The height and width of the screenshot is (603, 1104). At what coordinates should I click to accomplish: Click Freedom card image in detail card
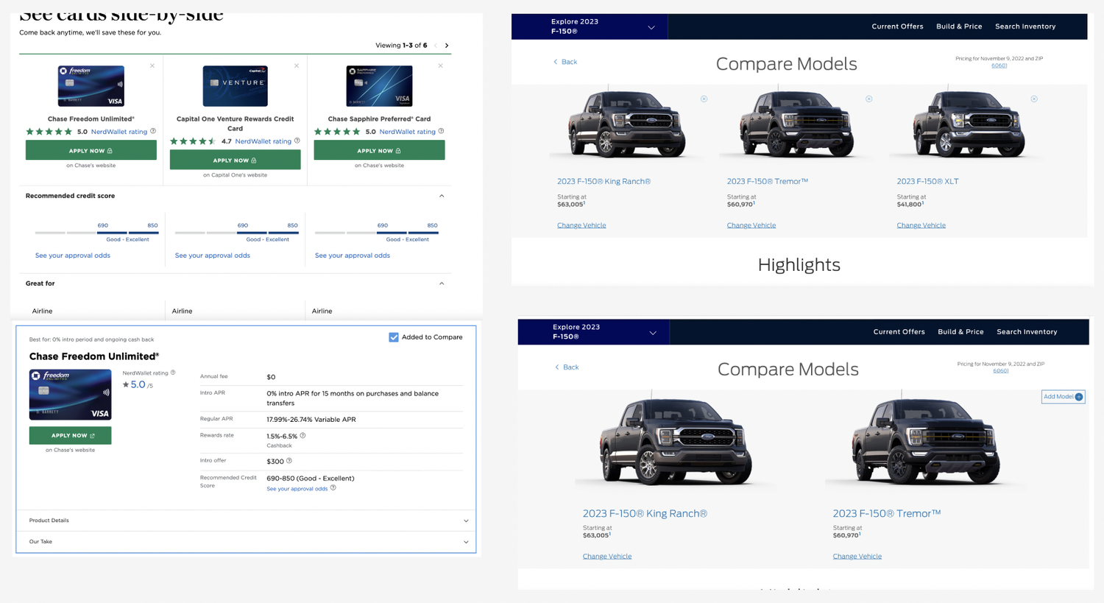point(70,395)
